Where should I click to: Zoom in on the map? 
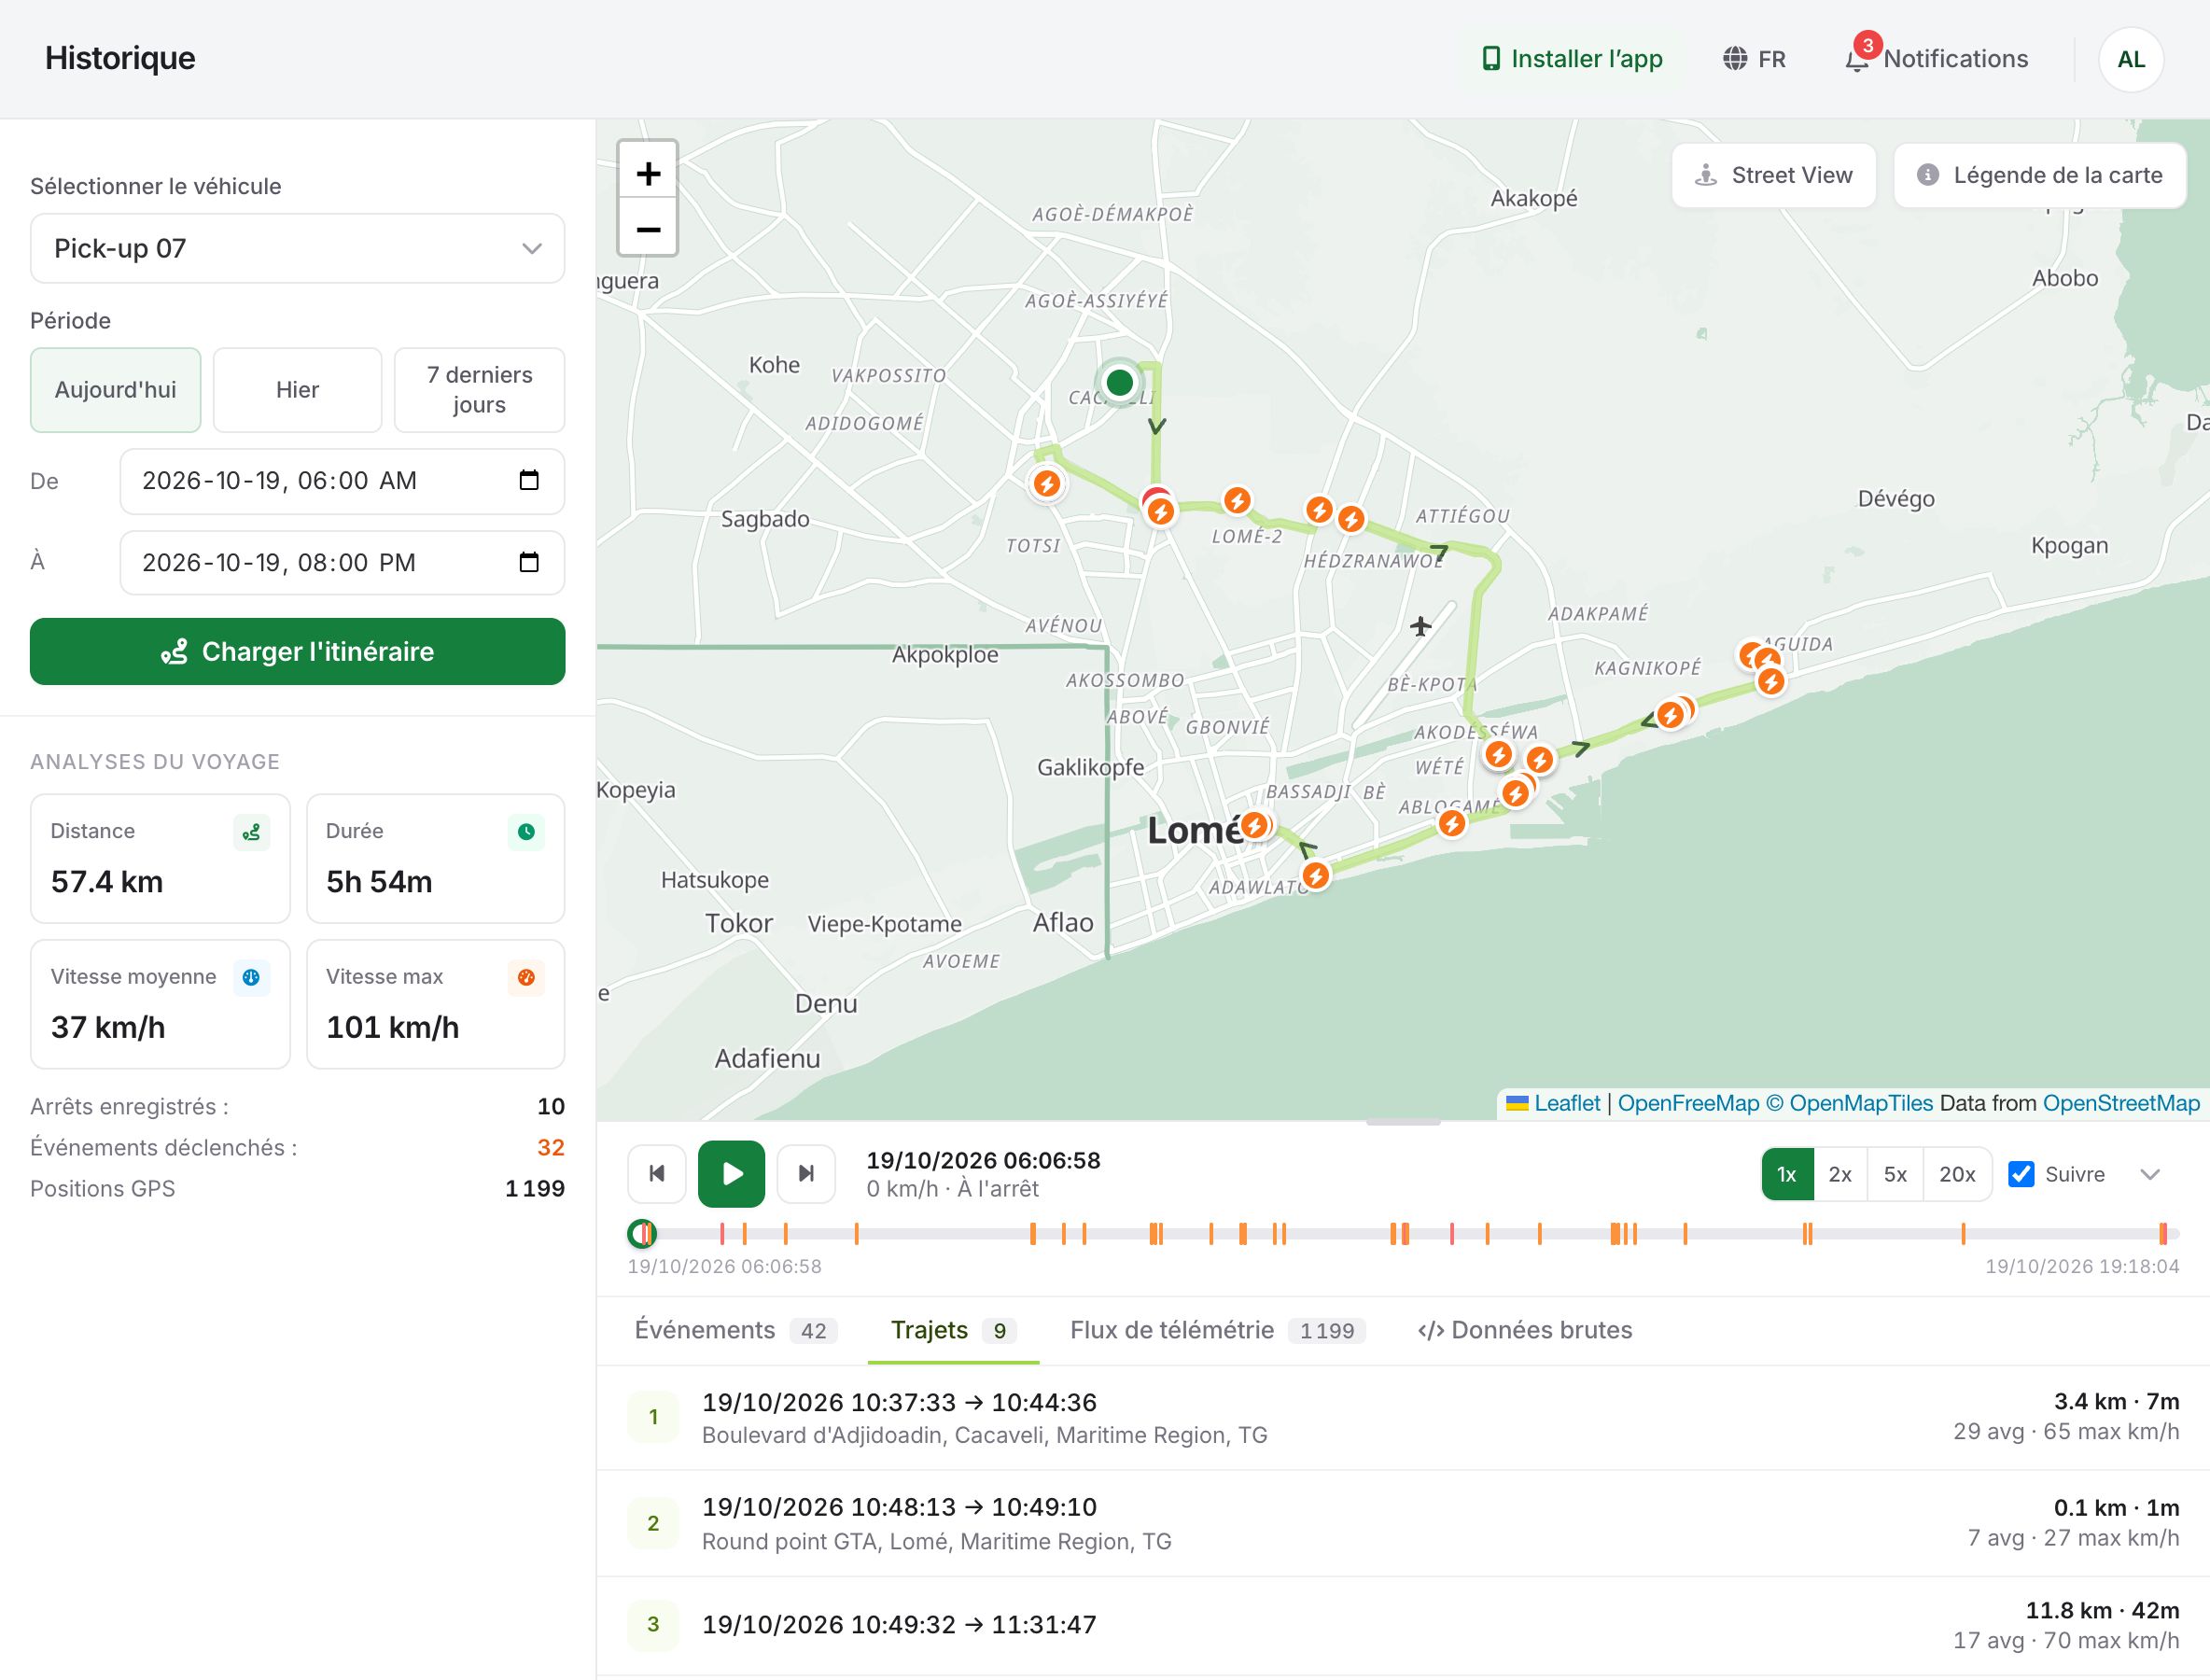point(648,174)
